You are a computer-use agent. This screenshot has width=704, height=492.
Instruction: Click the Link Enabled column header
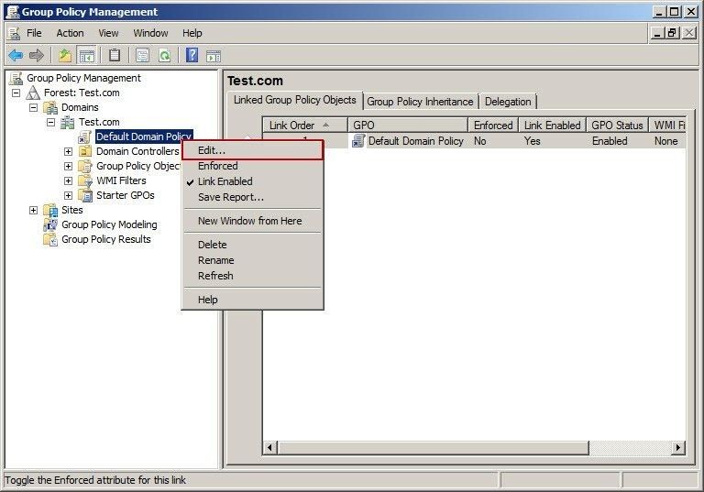553,126
